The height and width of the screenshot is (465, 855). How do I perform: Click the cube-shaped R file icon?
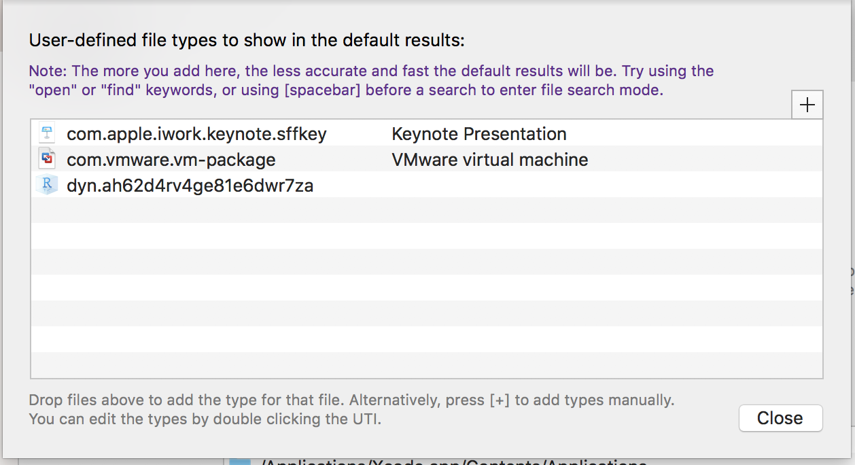click(46, 184)
